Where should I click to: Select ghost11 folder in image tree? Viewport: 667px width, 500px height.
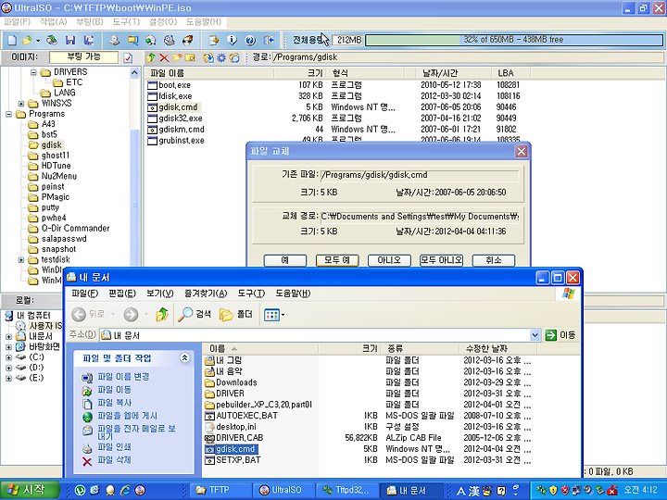click(56, 156)
